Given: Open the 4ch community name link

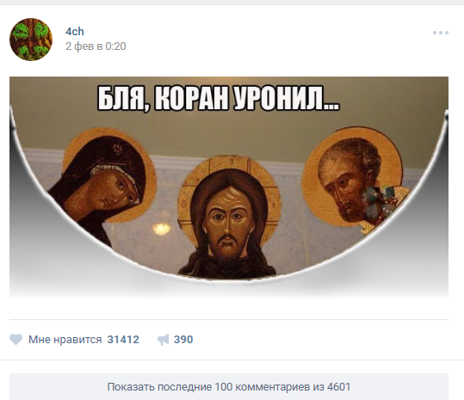Looking at the screenshot, I should [x=75, y=32].
